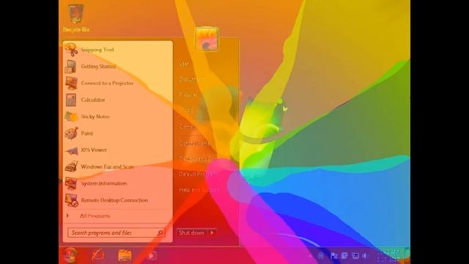The image size is (469, 264).
Task: Open the taskbar clock and date
Action: pyautogui.click(x=388, y=256)
